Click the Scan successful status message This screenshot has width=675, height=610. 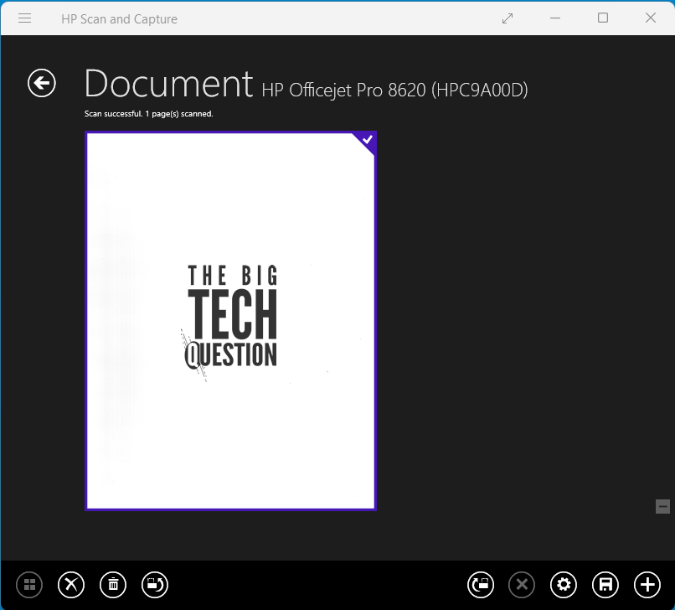[150, 113]
